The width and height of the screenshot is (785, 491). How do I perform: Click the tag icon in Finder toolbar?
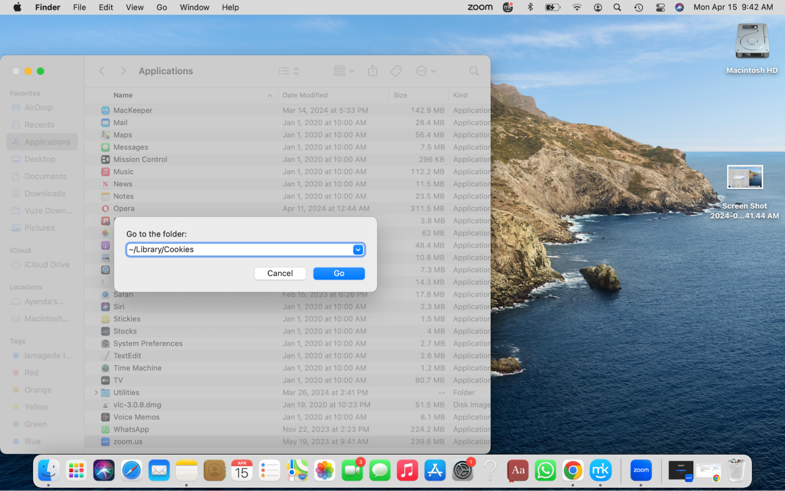396,71
